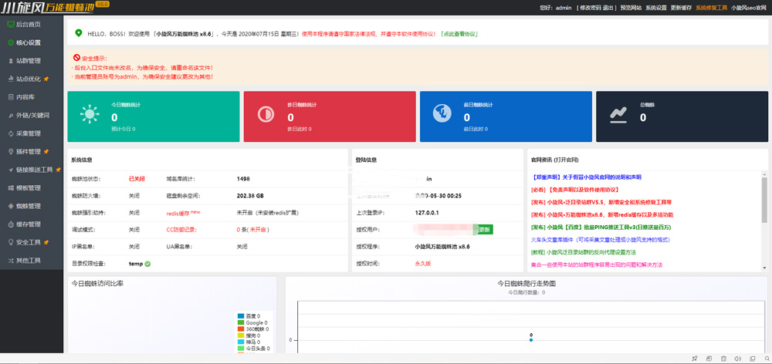772x364 pixels.
Task: Expand the 站群管理 sidebar menu
Action: [x=29, y=60]
